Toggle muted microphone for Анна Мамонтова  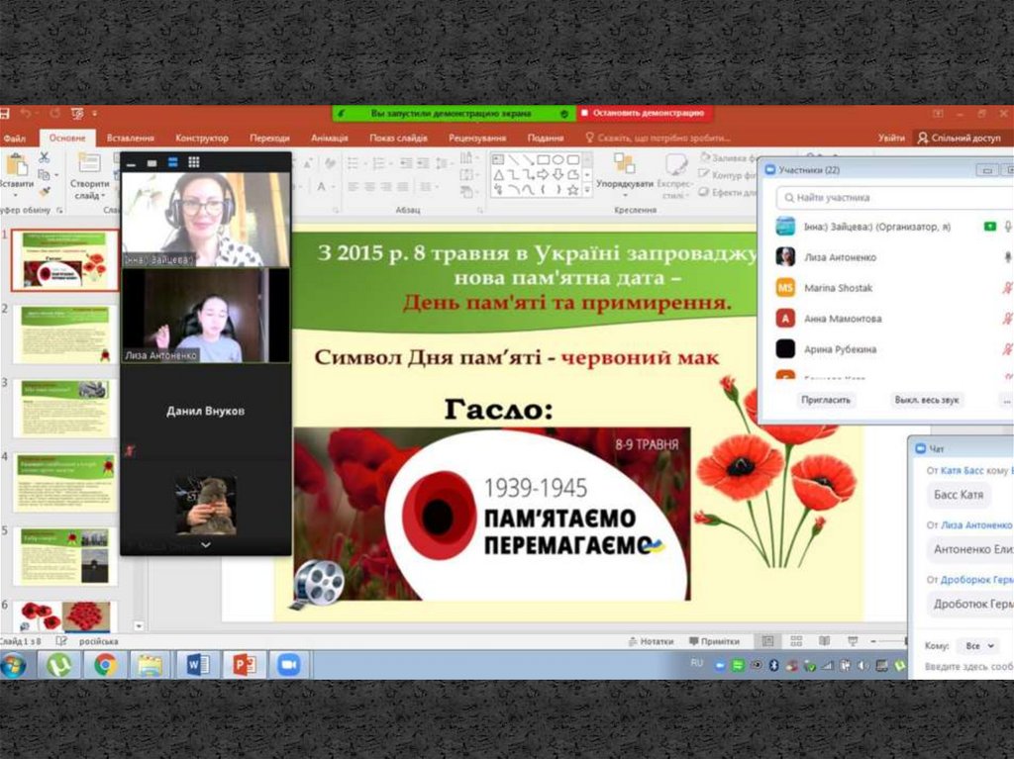coord(1007,318)
